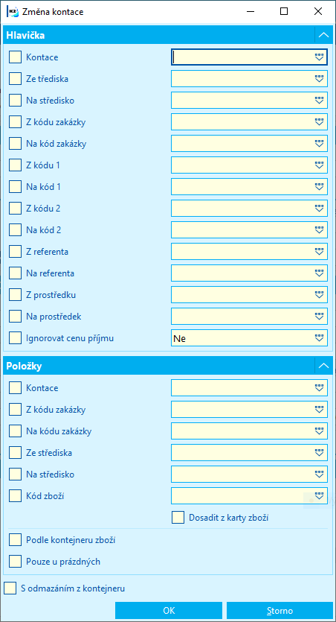Toggle the Pouze u prázdných checkbox

tap(16, 562)
